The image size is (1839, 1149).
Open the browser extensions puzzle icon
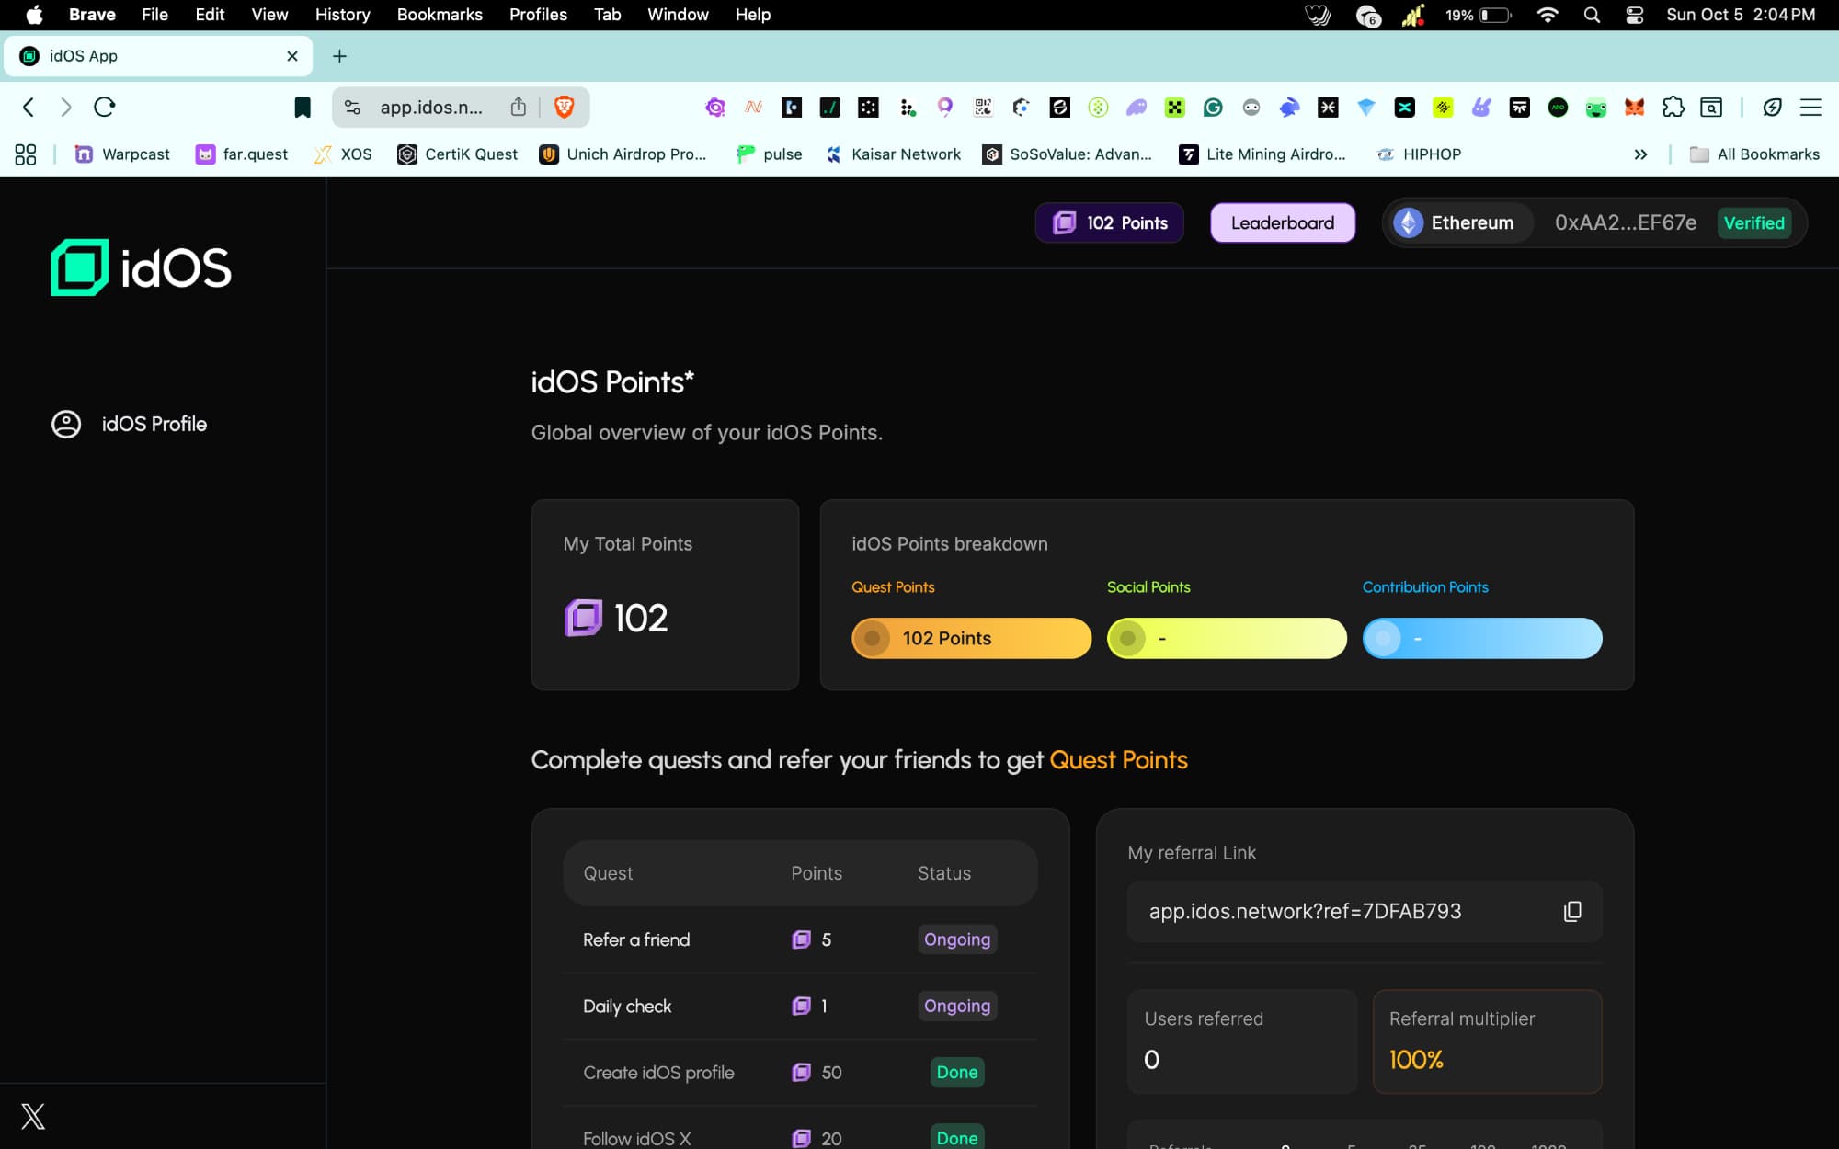coord(1673,108)
